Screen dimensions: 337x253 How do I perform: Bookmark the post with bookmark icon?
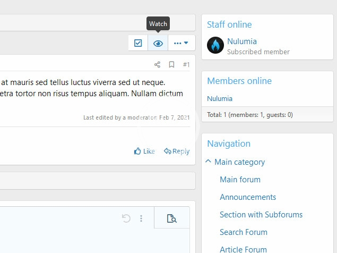[x=171, y=65]
